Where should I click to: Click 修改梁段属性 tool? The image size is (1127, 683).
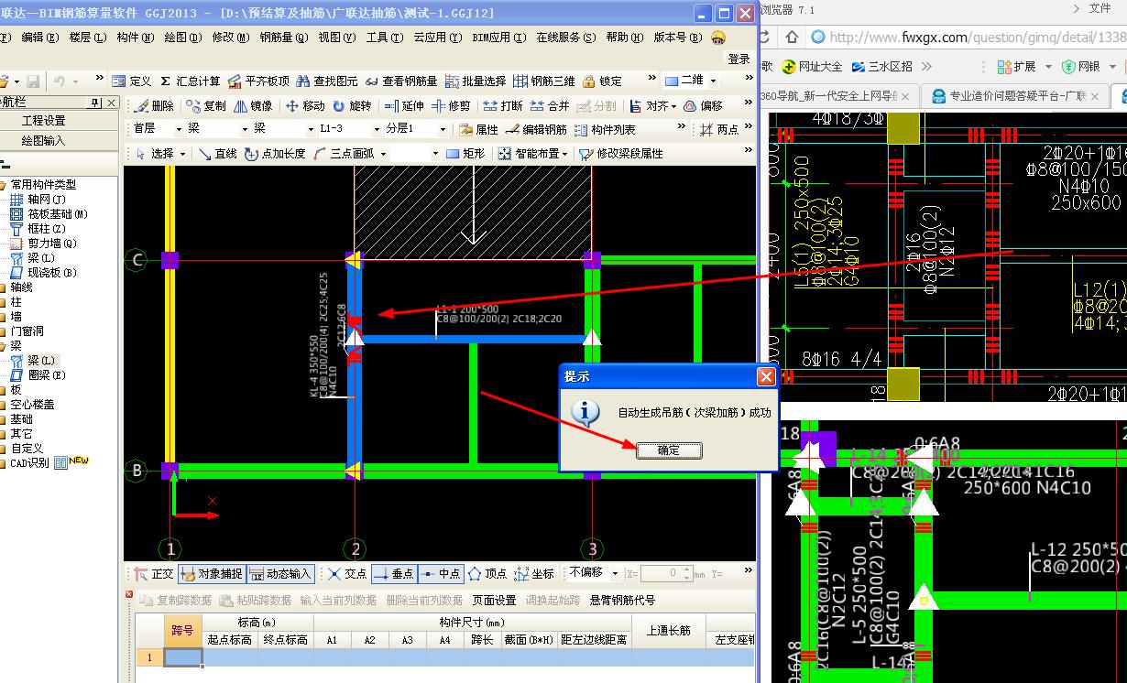point(621,154)
